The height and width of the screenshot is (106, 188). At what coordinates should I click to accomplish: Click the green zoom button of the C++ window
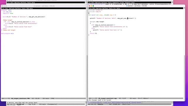pos(93,6)
